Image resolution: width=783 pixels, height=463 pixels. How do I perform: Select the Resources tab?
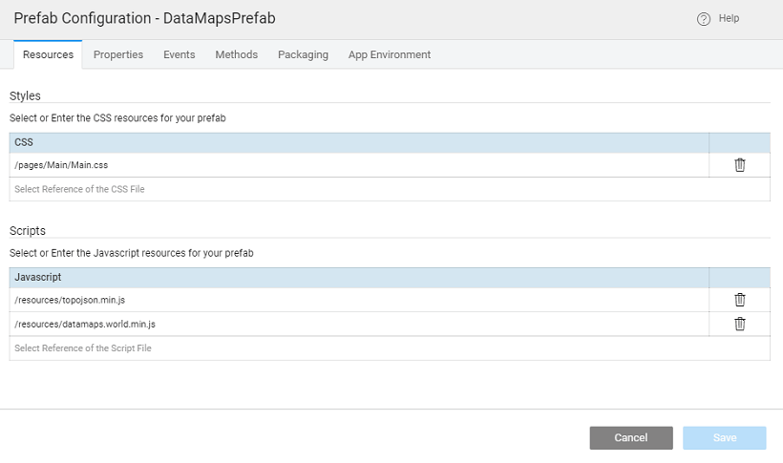tap(48, 54)
